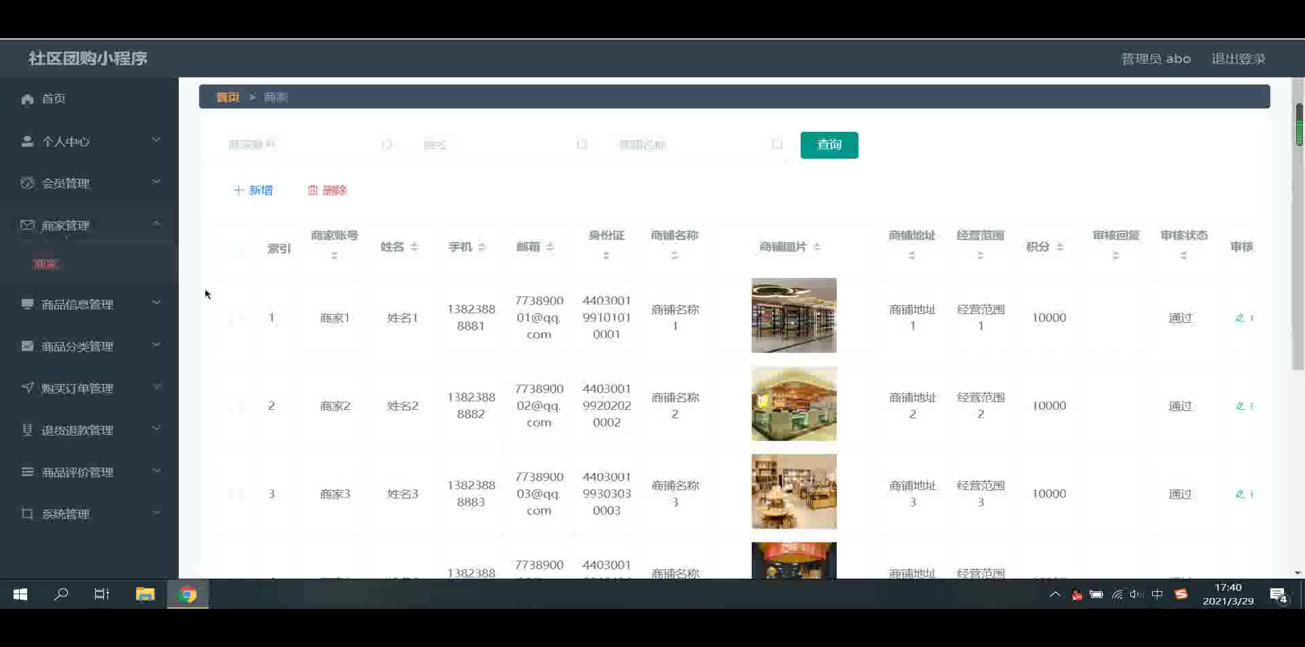Open 会员管理 sidebar menu
This screenshot has width=1305, height=647.
click(x=89, y=183)
